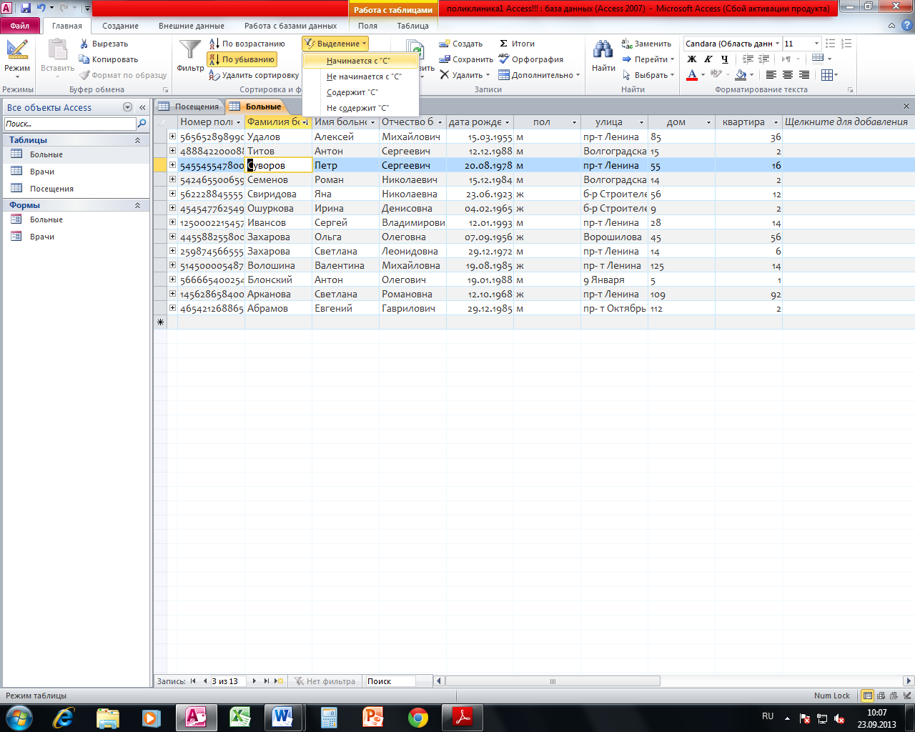Open the улица column filter dropdown

tap(642, 122)
